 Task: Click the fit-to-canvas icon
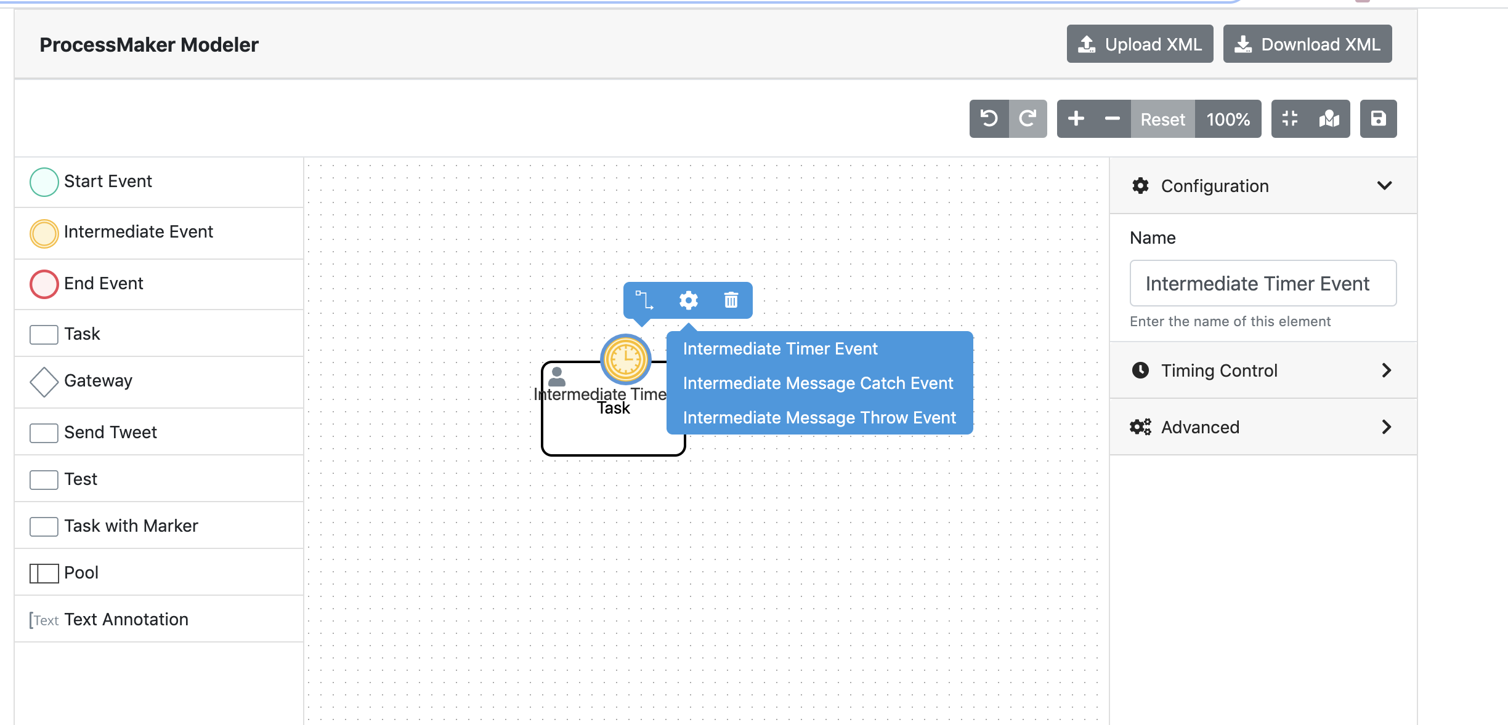(x=1291, y=118)
